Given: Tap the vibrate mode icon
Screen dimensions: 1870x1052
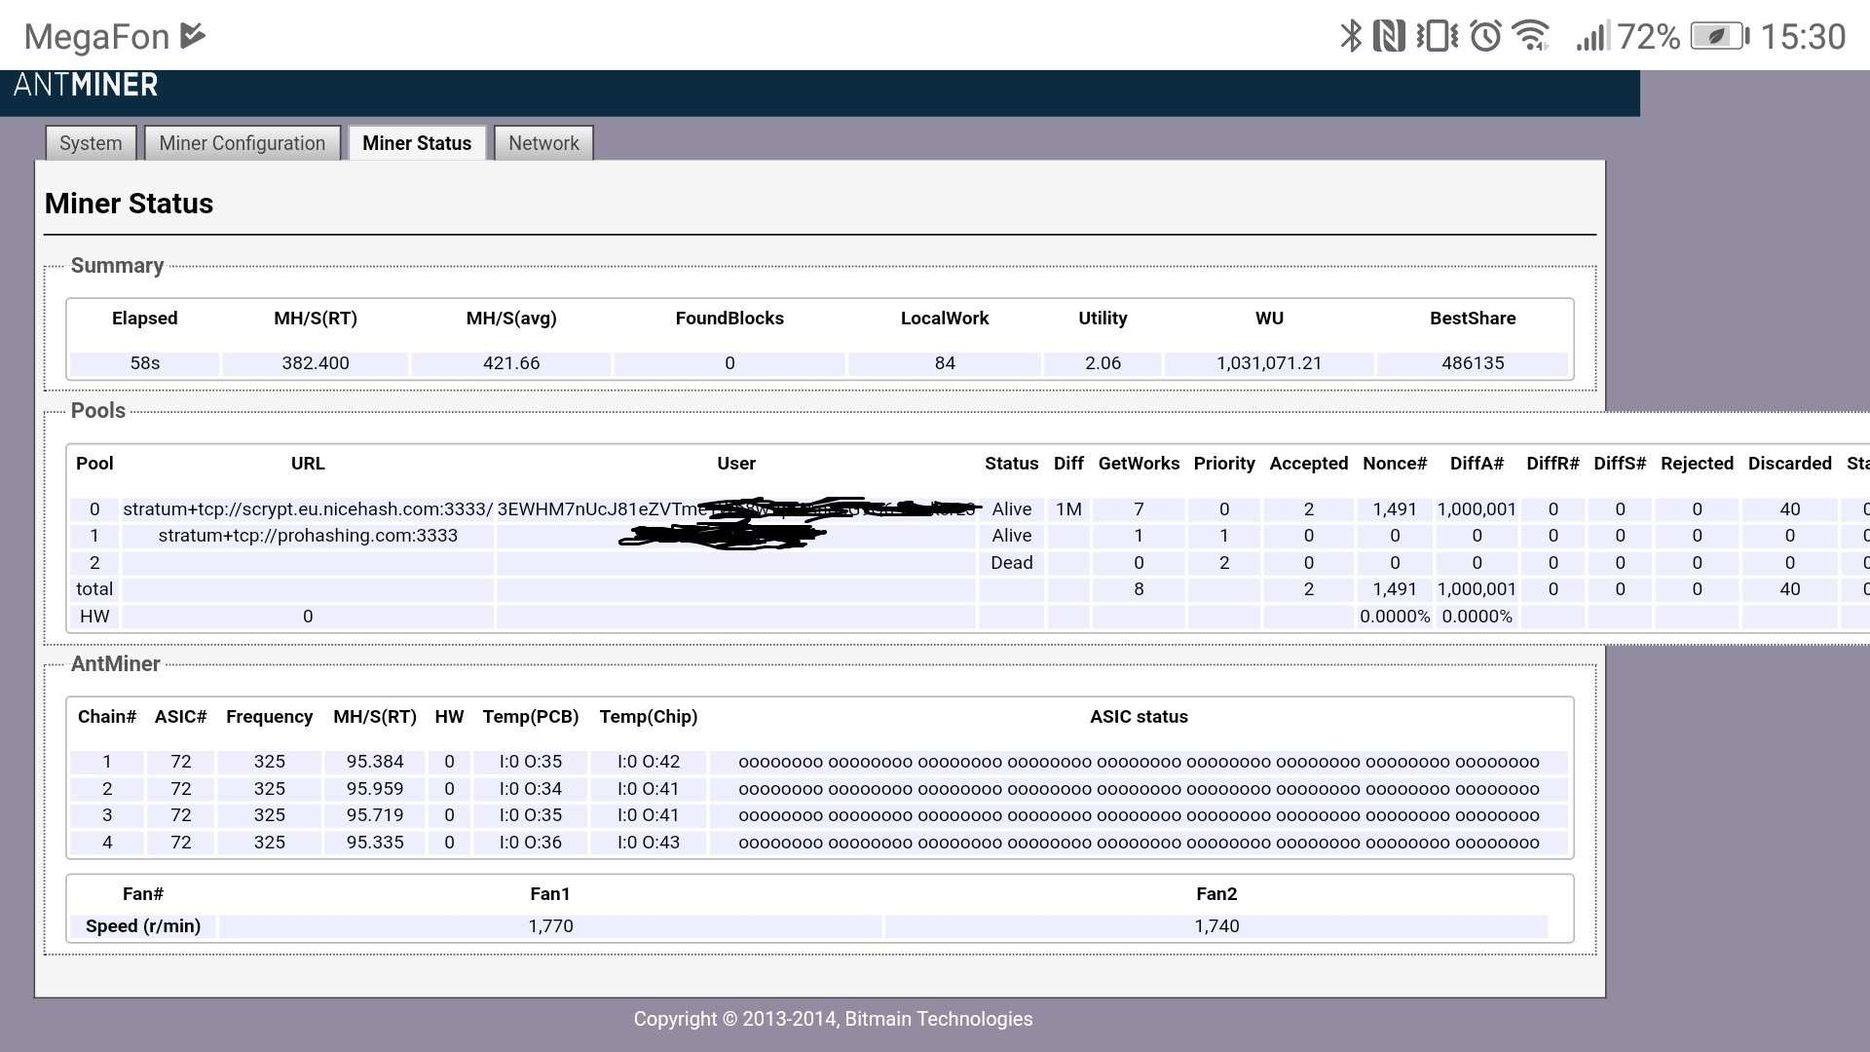Looking at the screenshot, I should pyautogui.click(x=1437, y=36).
